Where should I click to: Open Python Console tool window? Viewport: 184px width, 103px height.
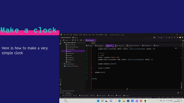pyautogui.click(x=101, y=96)
